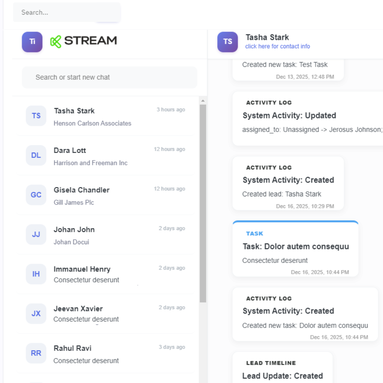Viewport: 383px width, 383px height.
Task: Click the Stream logo in the sidebar header
Action: [83, 41]
